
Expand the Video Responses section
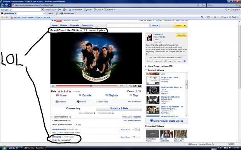pos(52,117)
